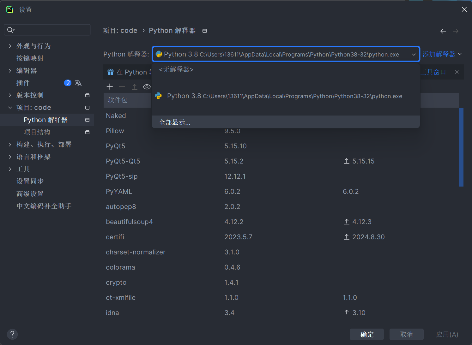Select the charset-normalizer package row
Screen dimensions: 472x345
pos(281,252)
